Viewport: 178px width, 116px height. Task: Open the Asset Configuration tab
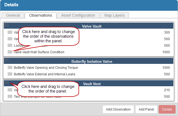(78, 15)
